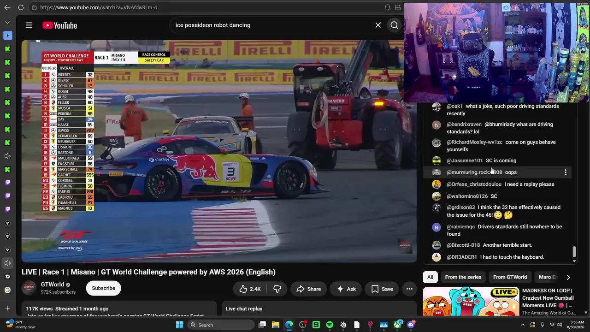
Task: Collapse the browser sidebar tab group chevron
Action: (7, 22)
